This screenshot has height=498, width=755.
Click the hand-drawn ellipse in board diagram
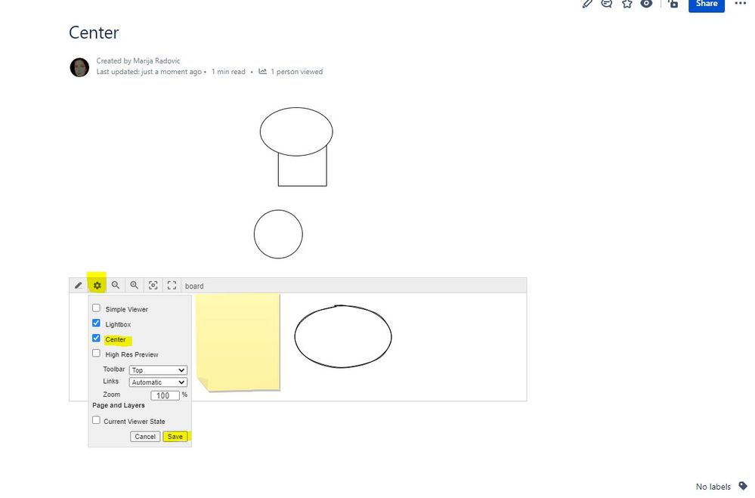tap(343, 336)
